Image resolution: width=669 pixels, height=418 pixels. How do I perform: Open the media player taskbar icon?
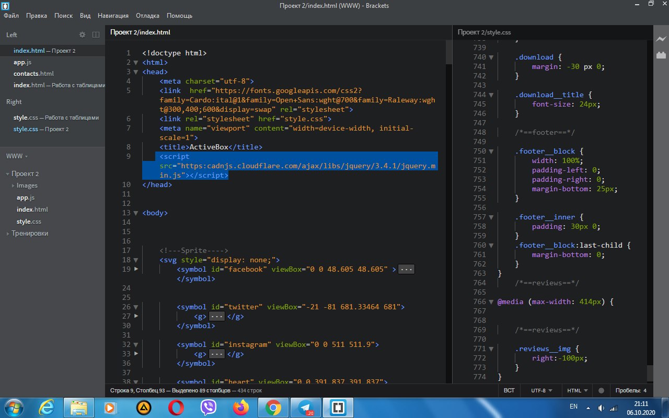tap(109, 407)
